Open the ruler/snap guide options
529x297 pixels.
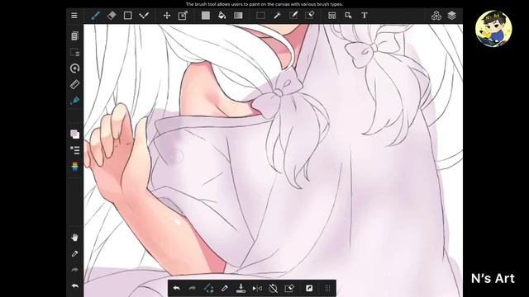(75, 84)
